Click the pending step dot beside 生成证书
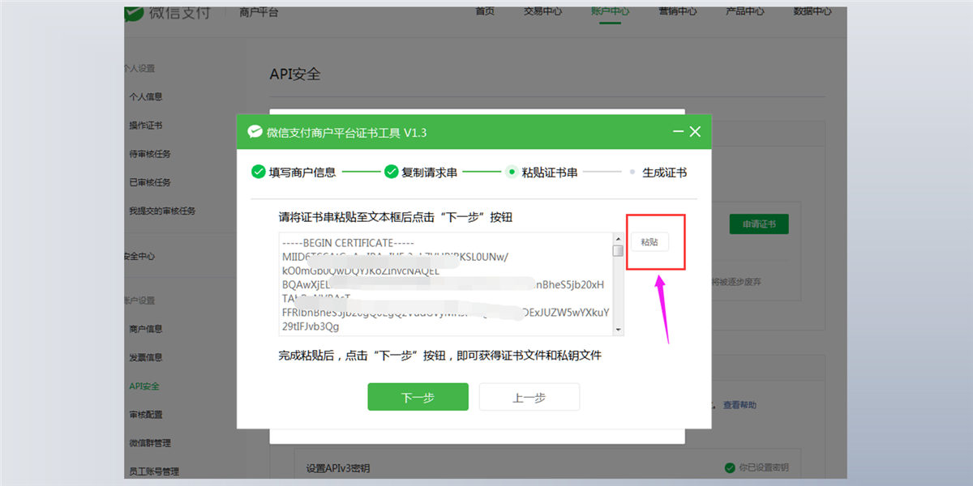Viewport: 973px width, 486px height. point(632,173)
